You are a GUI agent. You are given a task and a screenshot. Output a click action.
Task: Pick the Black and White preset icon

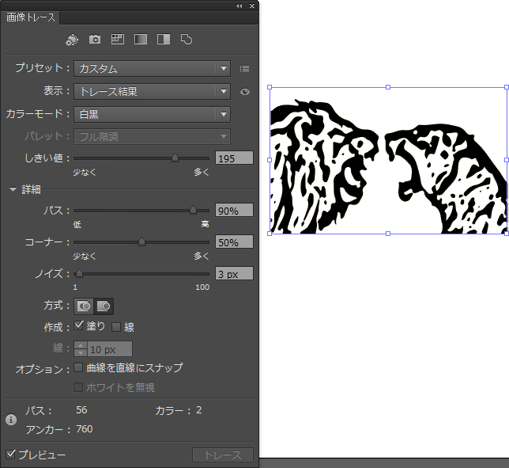tap(164, 39)
